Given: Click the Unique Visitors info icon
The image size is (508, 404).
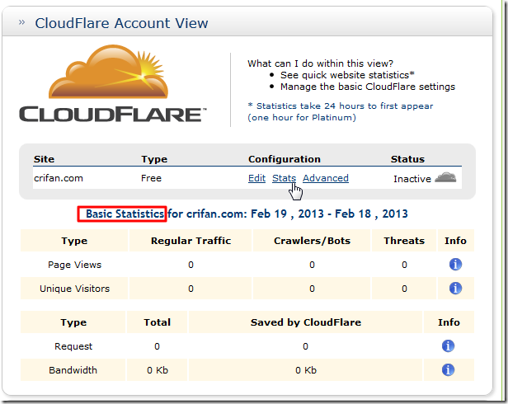Looking at the screenshot, I should [454, 289].
